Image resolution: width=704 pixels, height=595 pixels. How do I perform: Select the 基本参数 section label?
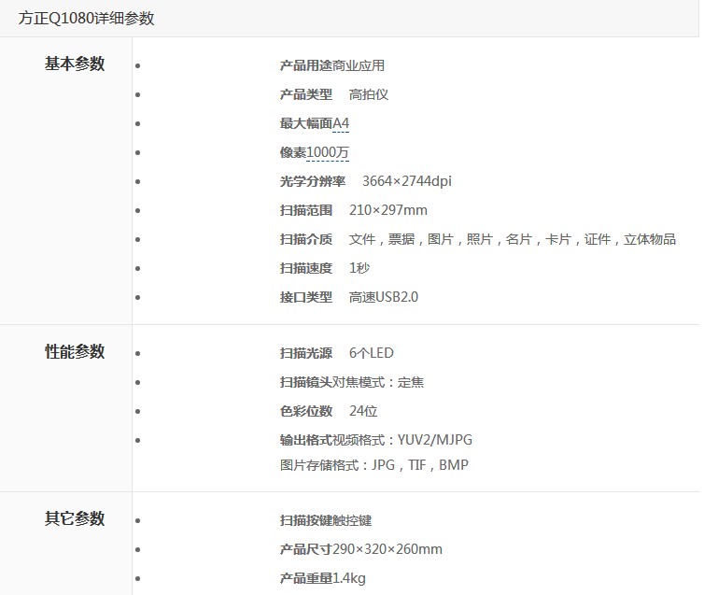(75, 64)
